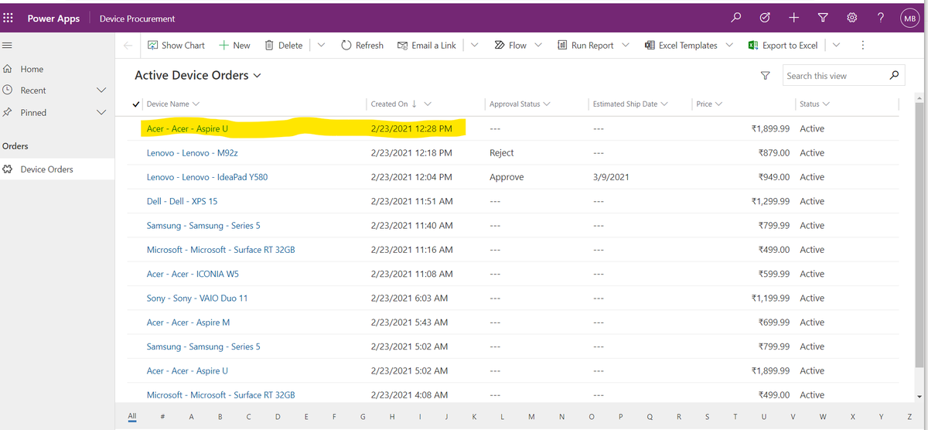Viewport: 928px width, 430px height.
Task: Click Export to Excel
Action: coord(783,46)
